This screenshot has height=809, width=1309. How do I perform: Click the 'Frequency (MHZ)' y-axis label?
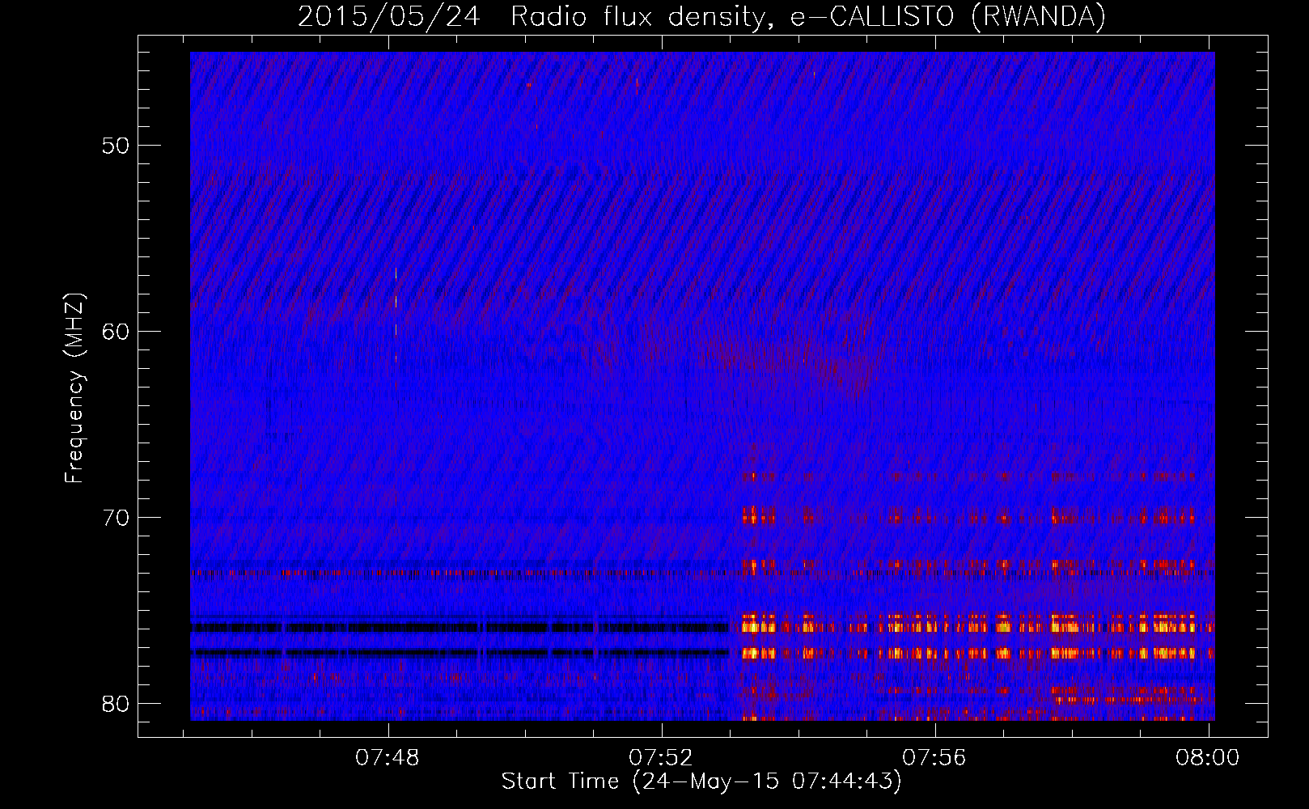tap(74, 388)
